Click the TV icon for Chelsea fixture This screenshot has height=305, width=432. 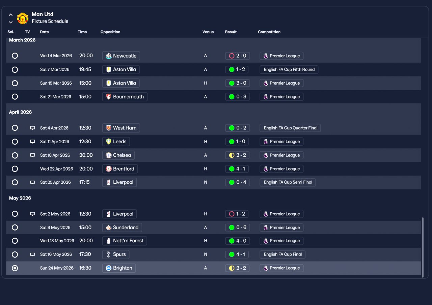(x=32, y=155)
